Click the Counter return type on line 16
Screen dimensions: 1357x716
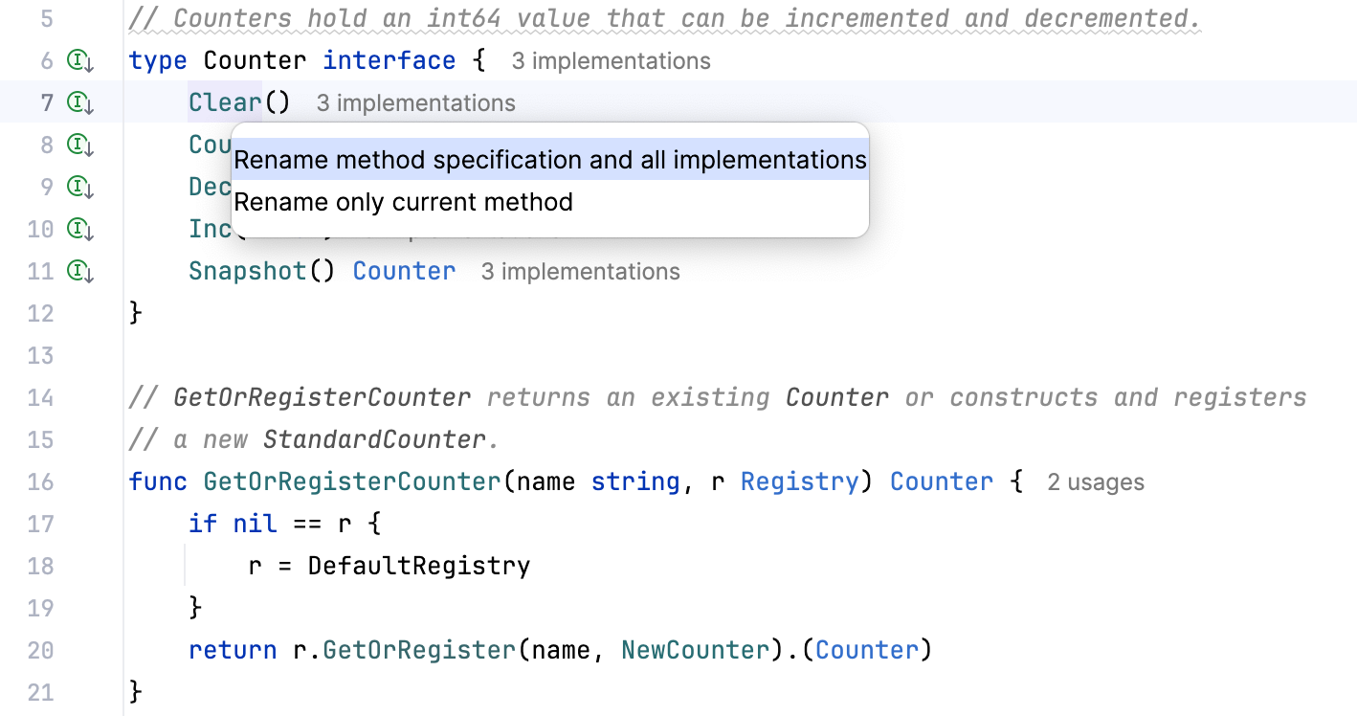pyautogui.click(x=941, y=481)
